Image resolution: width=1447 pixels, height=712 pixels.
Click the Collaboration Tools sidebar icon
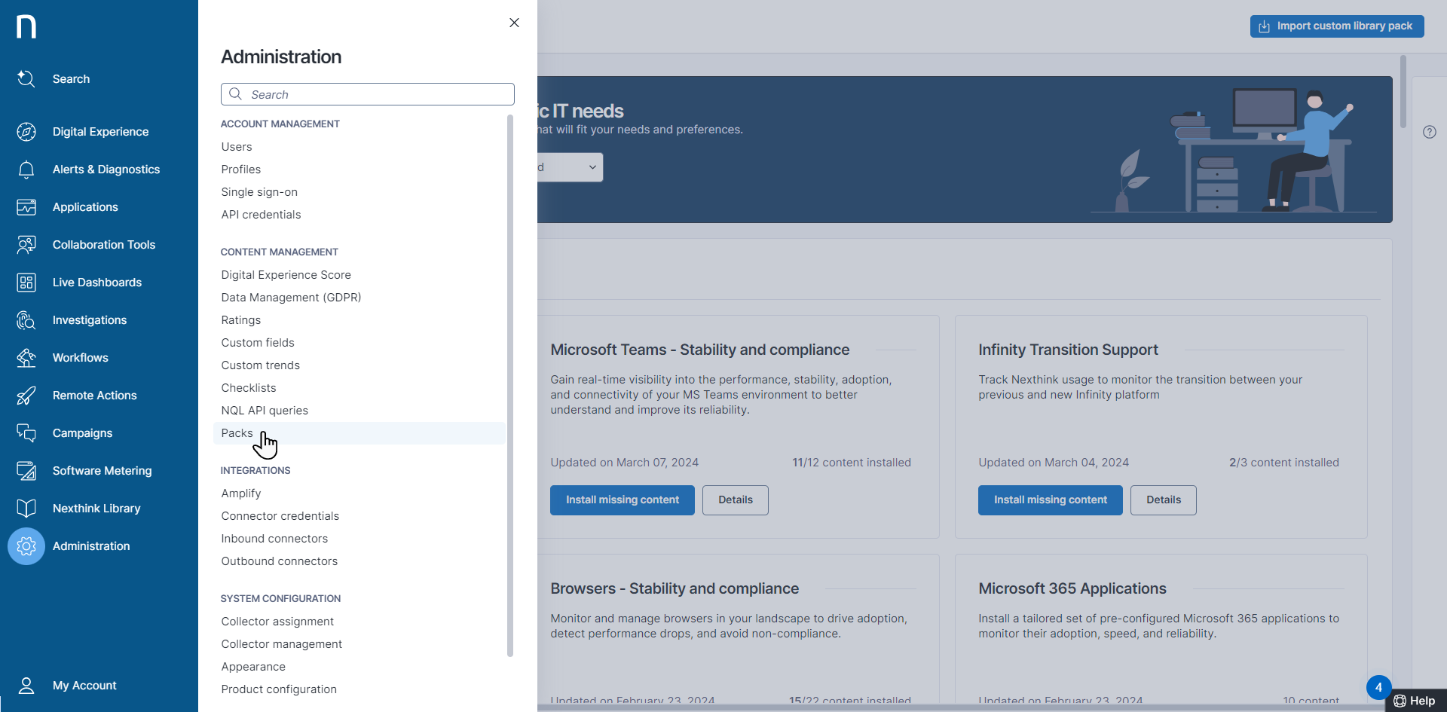click(x=26, y=245)
